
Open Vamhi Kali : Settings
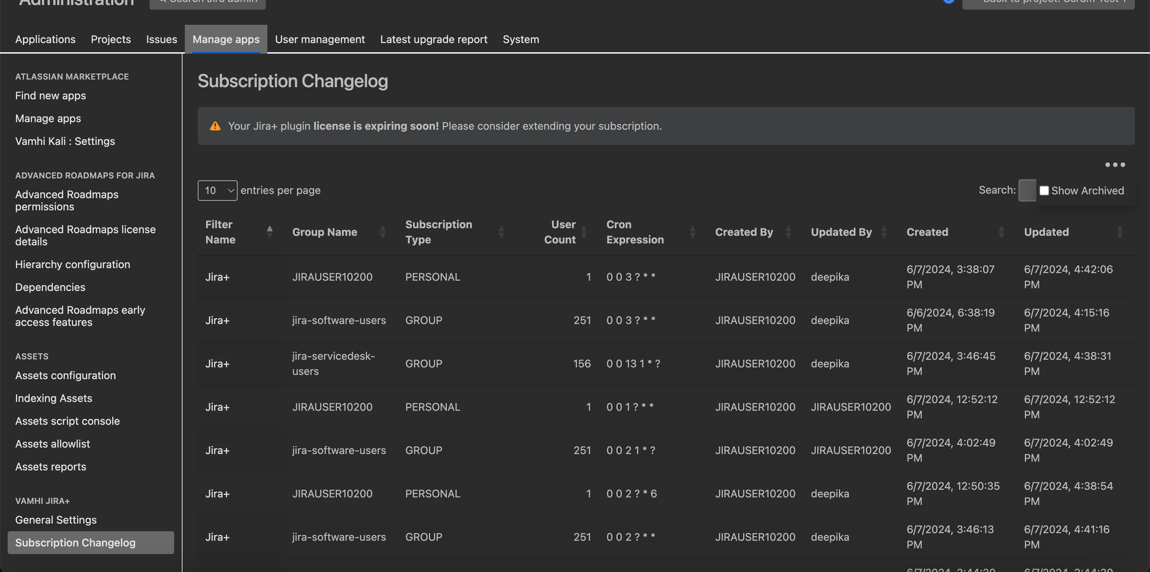click(x=65, y=142)
